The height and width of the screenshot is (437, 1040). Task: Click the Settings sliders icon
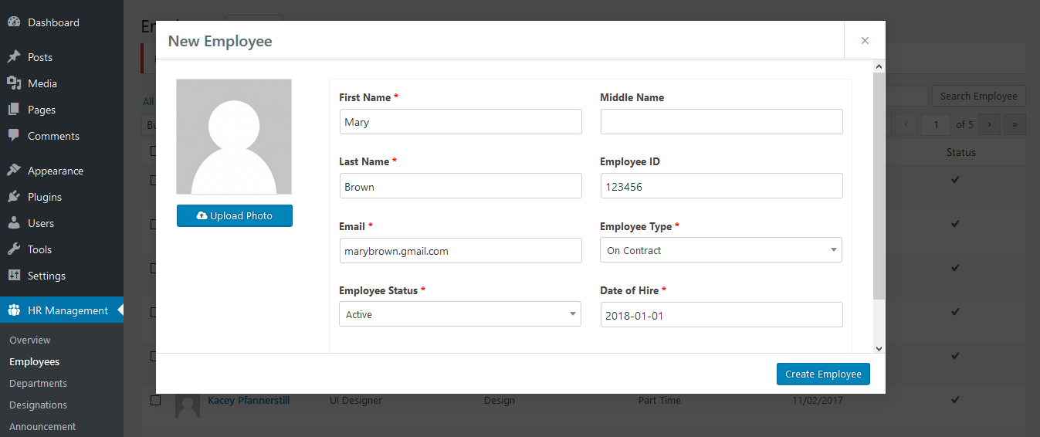coord(14,276)
